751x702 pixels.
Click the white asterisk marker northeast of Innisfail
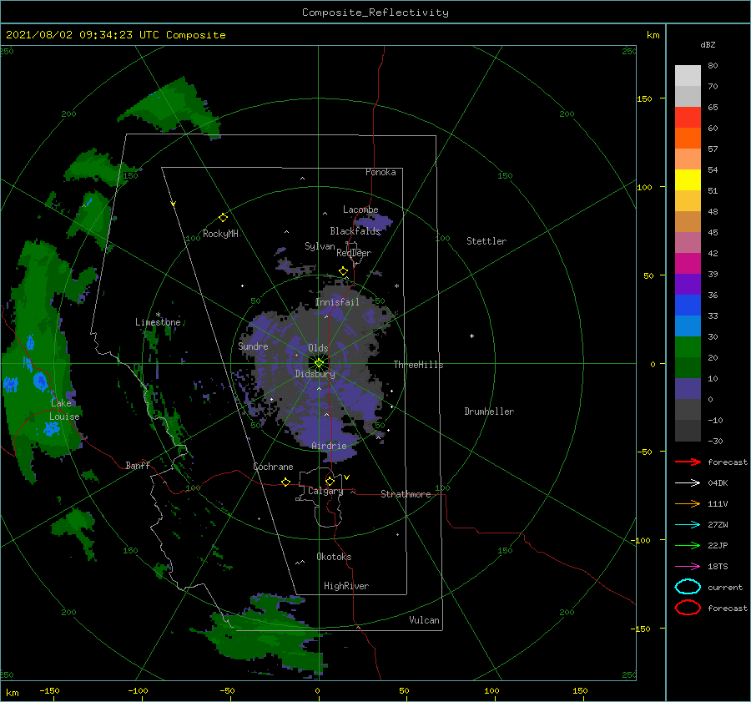pos(396,286)
